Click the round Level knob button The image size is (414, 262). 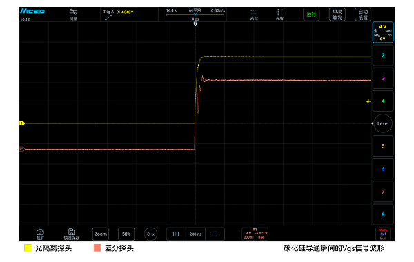click(x=383, y=123)
